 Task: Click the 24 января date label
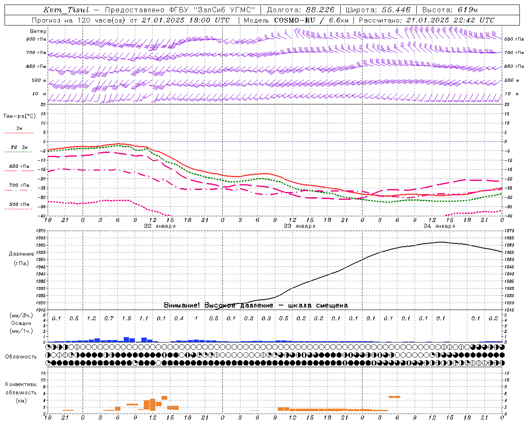[x=439, y=226]
